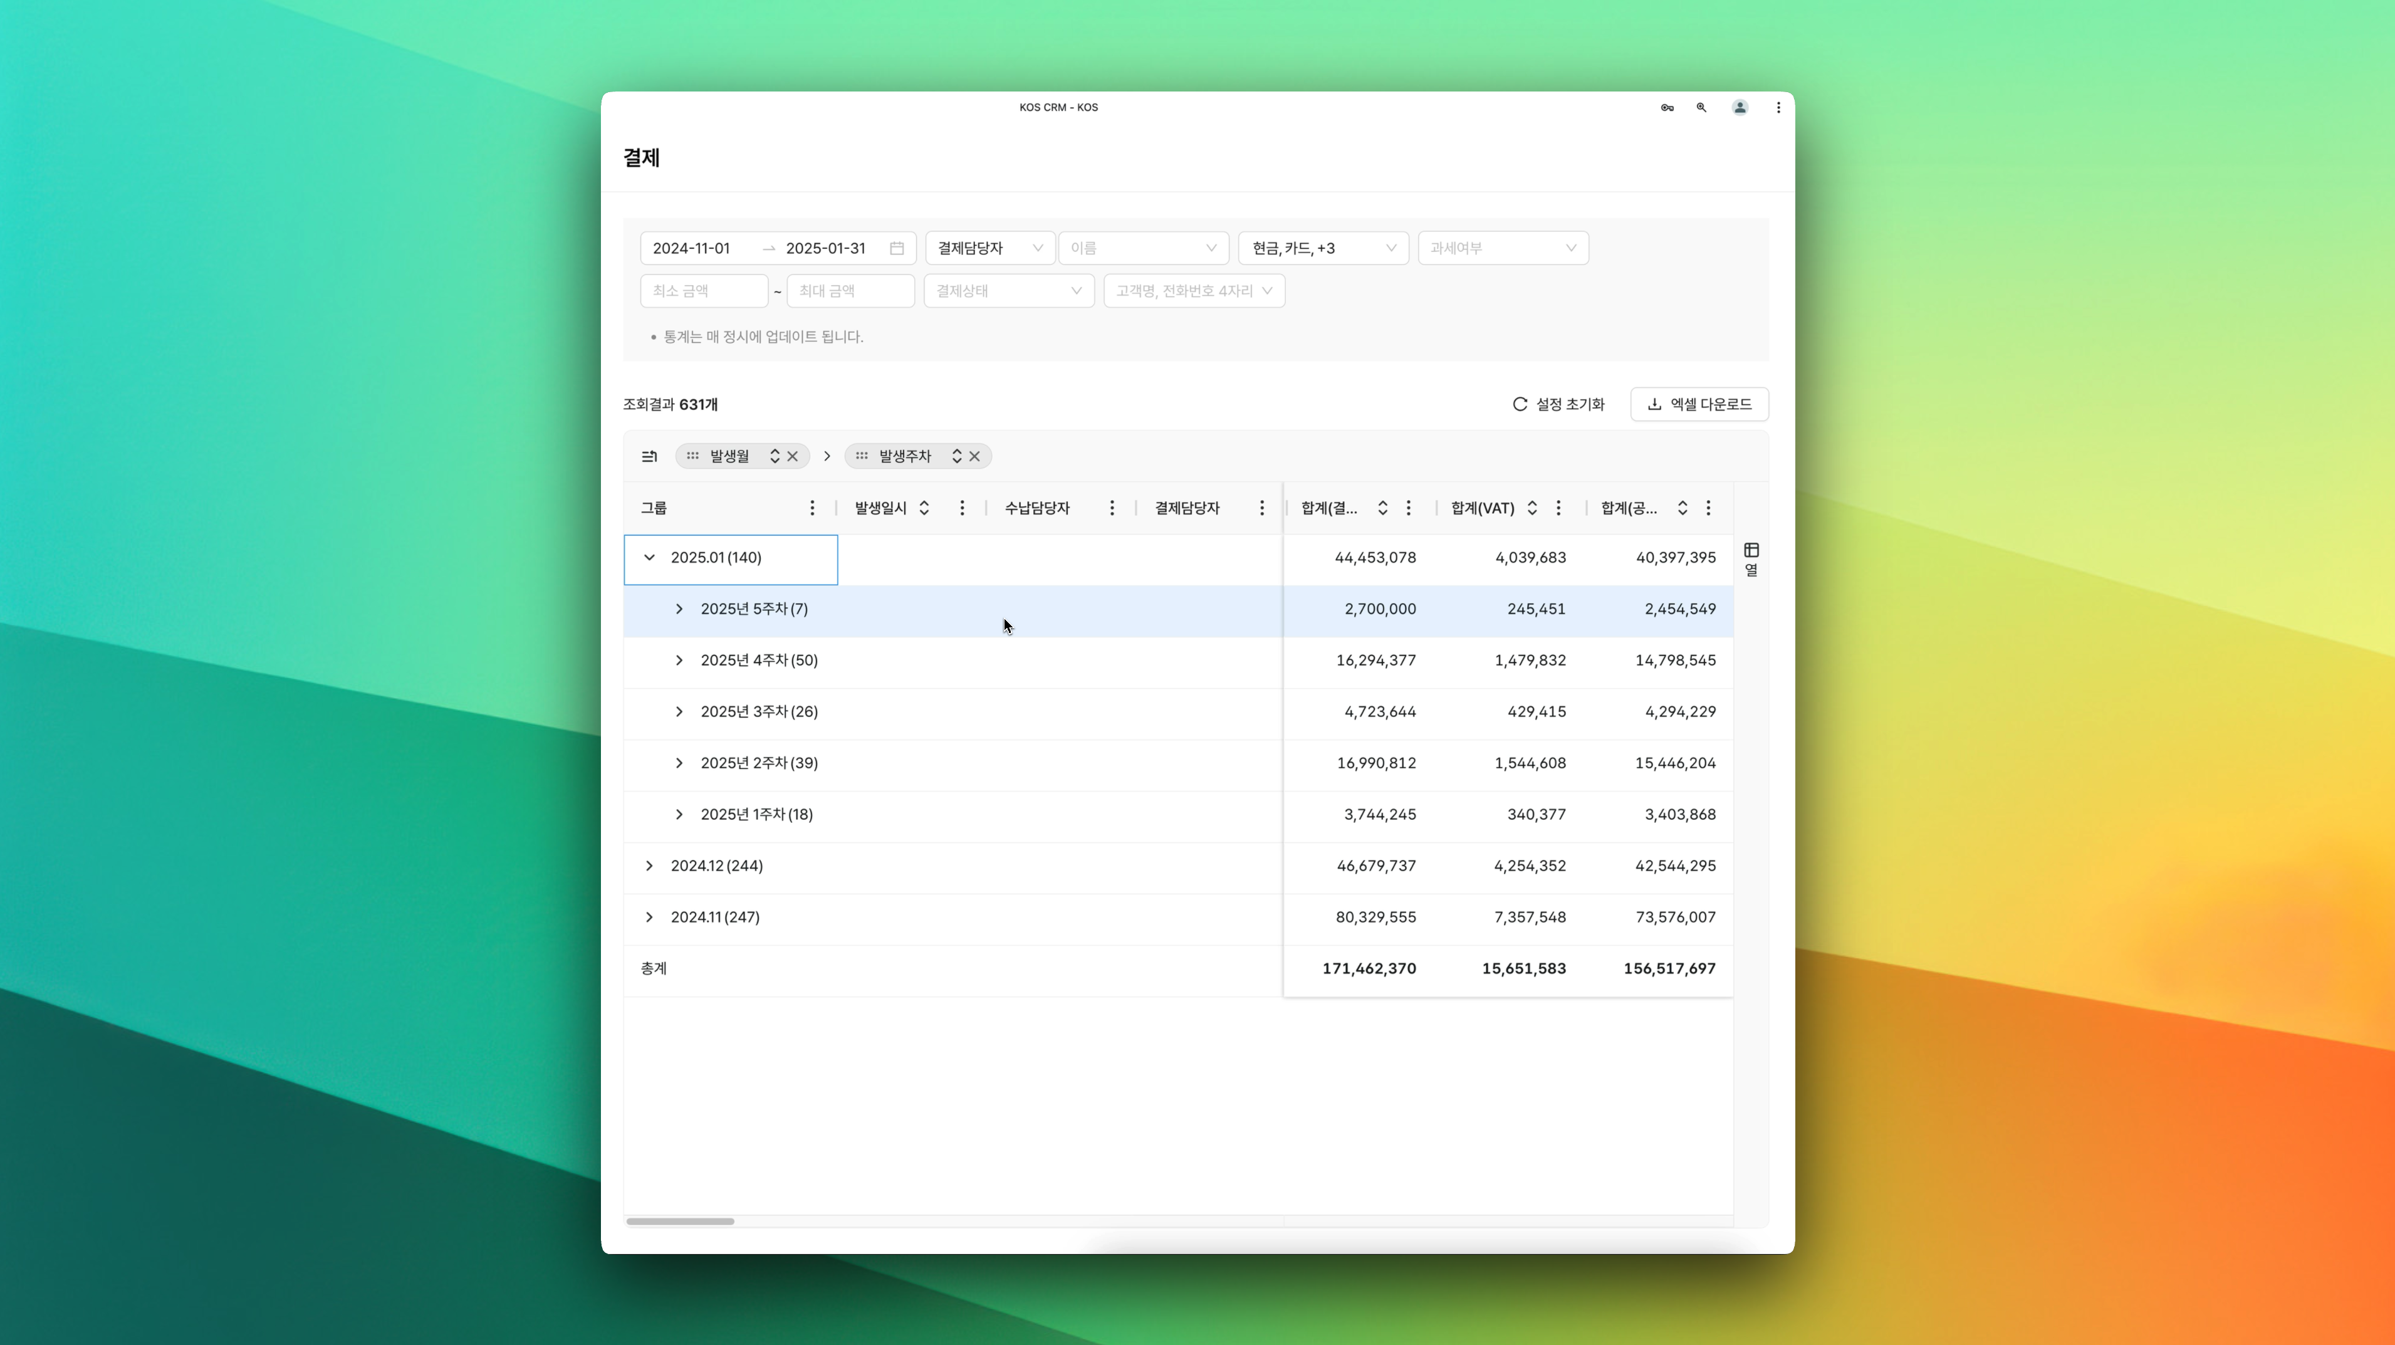Image resolution: width=2395 pixels, height=1345 pixels.
Task: Open 결제담당자 column header menu
Action: coord(1261,508)
